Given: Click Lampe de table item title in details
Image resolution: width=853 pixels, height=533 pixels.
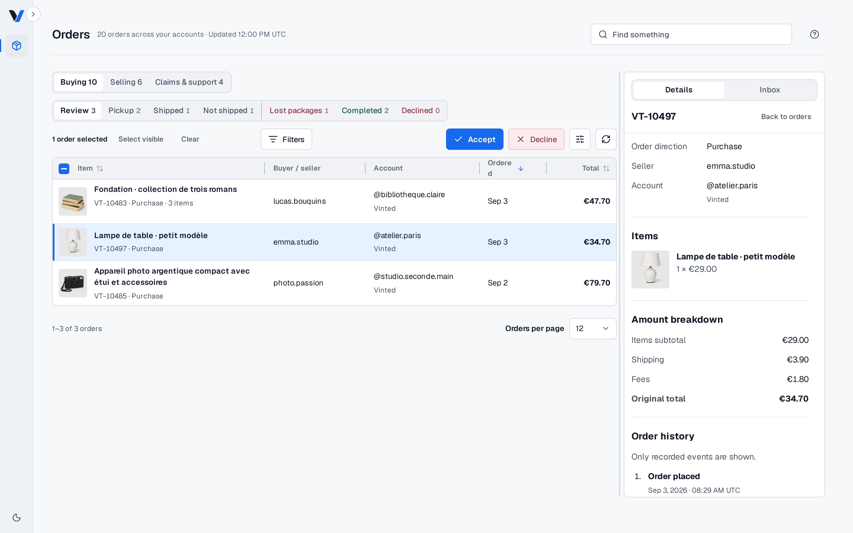Looking at the screenshot, I should (736, 257).
